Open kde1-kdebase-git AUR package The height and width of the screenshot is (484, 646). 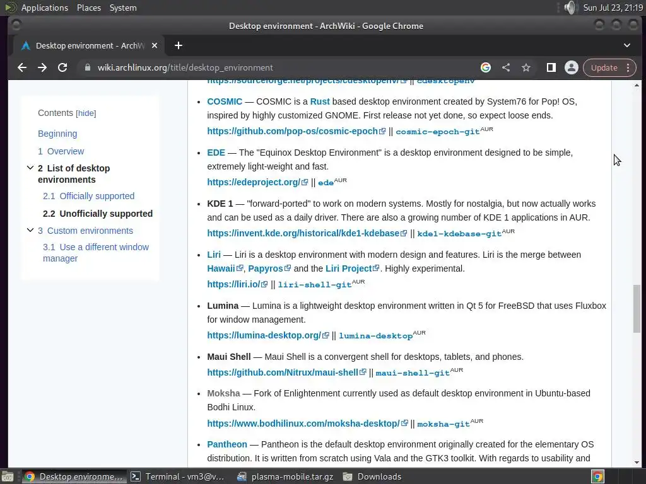(x=459, y=234)
